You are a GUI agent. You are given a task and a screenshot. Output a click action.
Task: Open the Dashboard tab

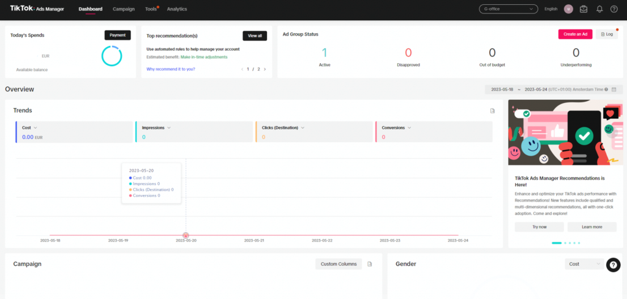[91, 9]
